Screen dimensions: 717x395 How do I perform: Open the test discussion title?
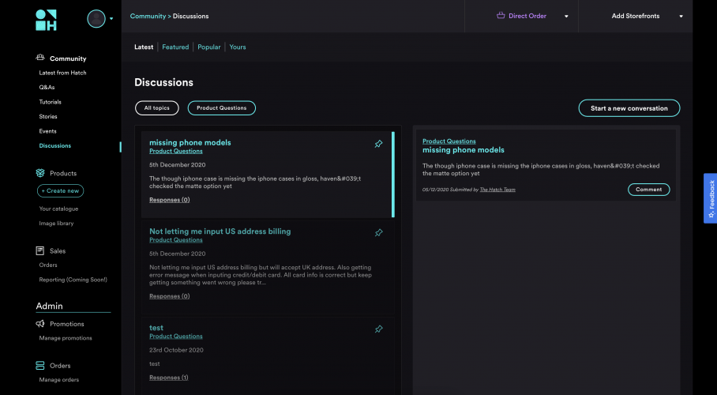[x=156, y=328]
